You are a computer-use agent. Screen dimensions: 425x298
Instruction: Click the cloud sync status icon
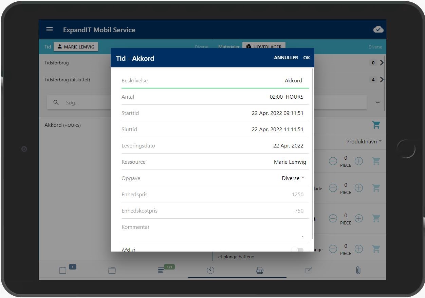pos(378,29)
